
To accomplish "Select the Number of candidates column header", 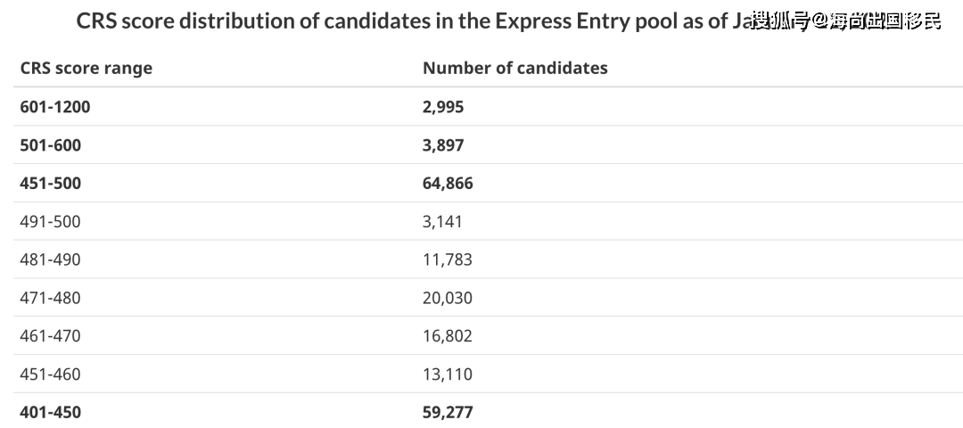I will 514,68.
